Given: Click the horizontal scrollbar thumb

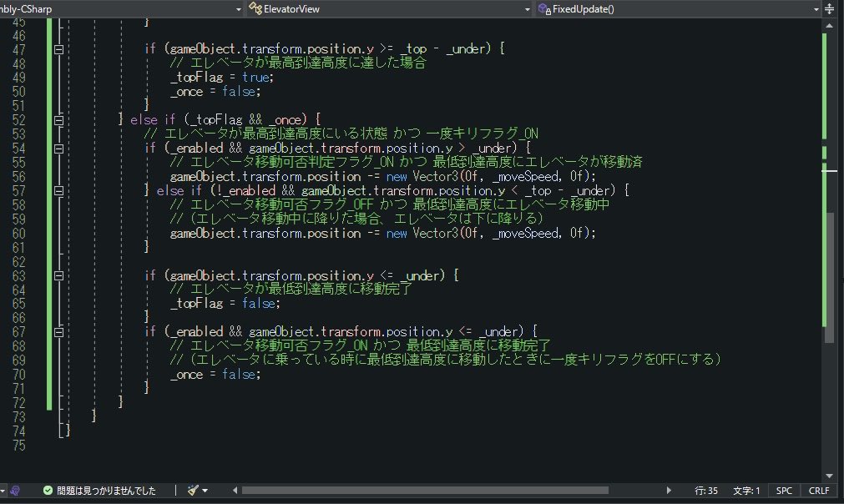Looking at the screenshot, I should click(x=425, y=490).
